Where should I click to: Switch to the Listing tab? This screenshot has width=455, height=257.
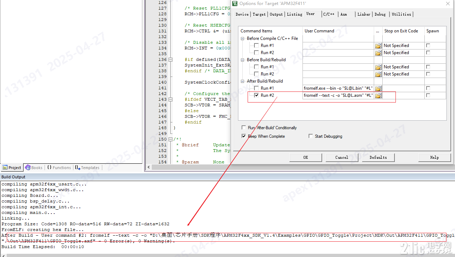(x=294, y=14)
